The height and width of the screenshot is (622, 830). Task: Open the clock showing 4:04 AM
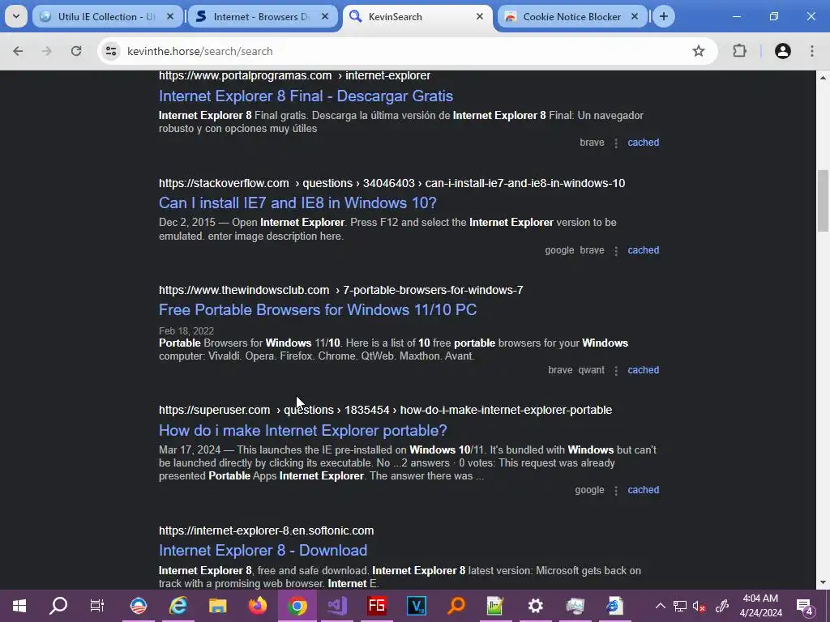(760, 606)
